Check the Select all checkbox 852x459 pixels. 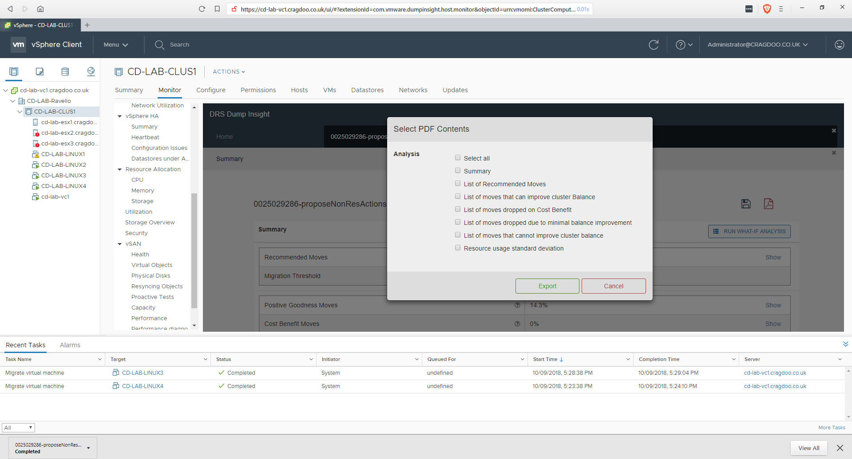[x=458, y=157]
